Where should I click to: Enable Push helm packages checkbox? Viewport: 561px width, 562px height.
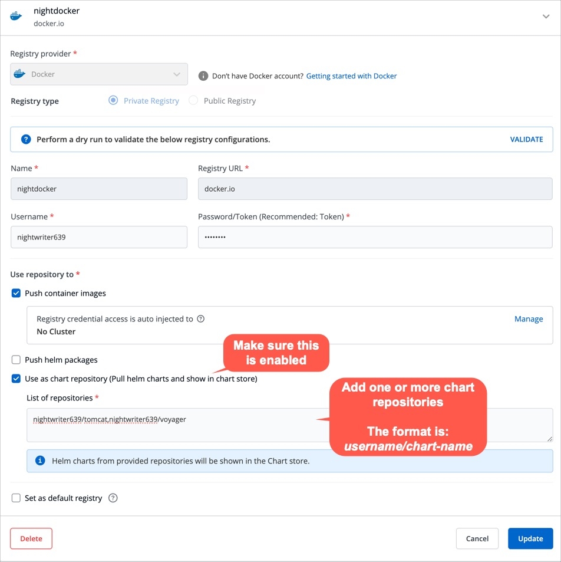tap(16, 360)
